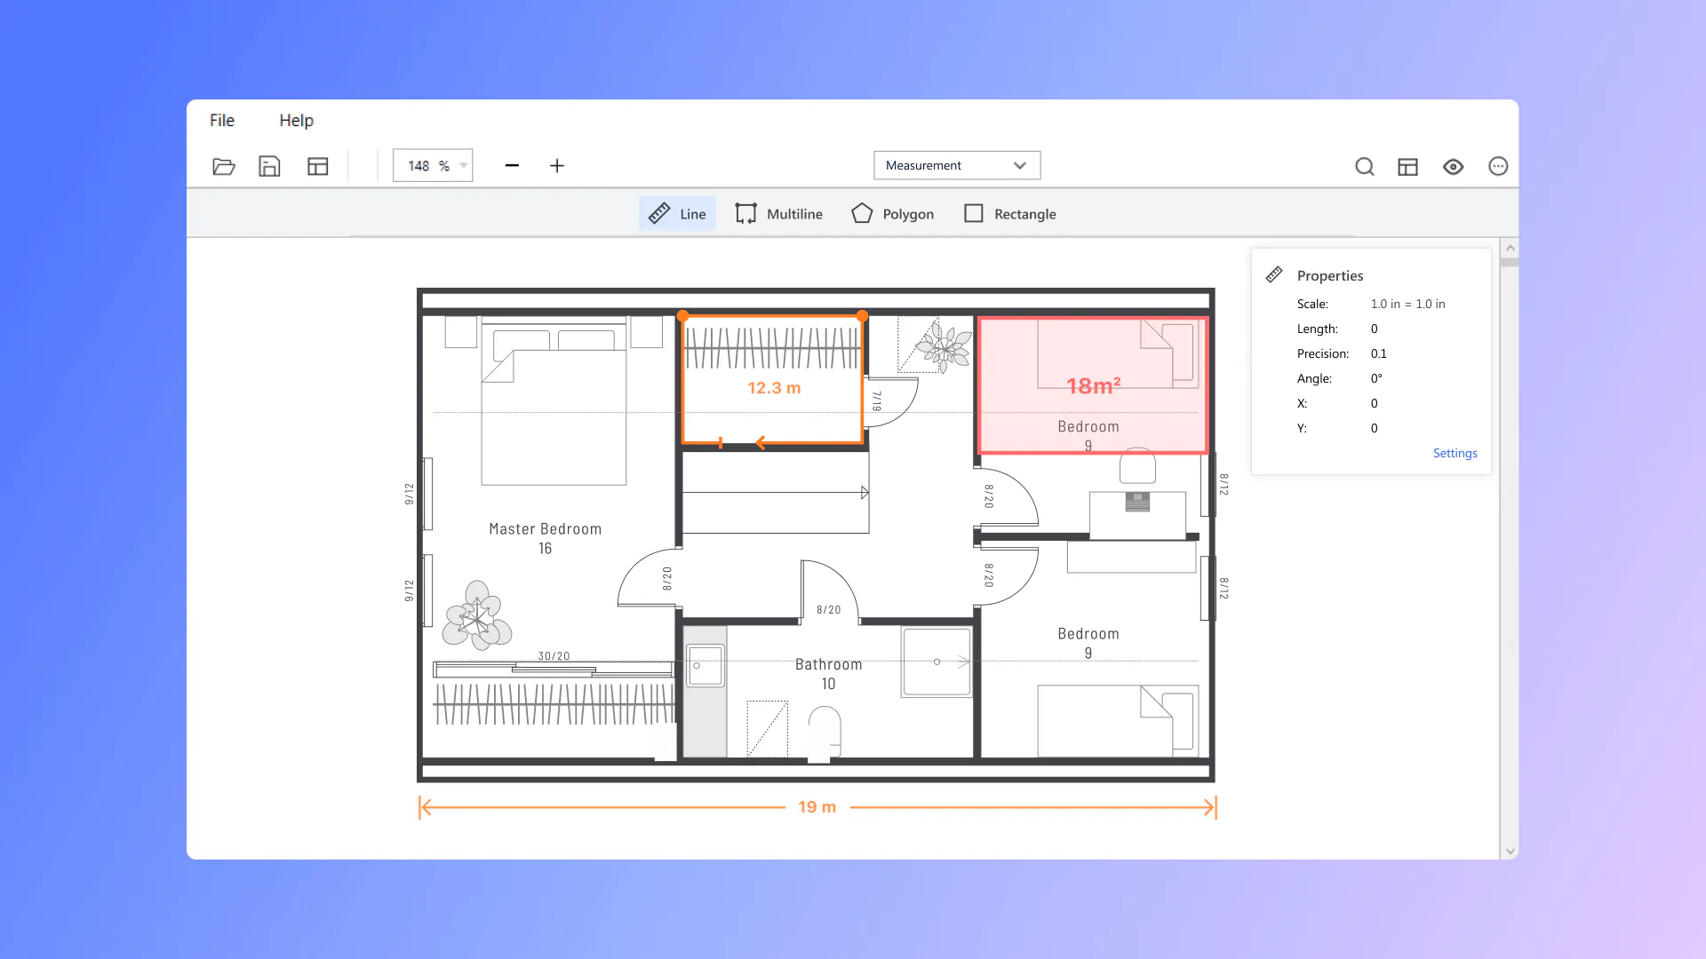Open the File menu

click(221, 120)
